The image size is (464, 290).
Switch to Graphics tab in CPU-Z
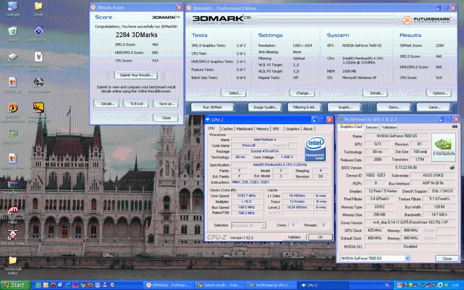(x=293, y=129)
